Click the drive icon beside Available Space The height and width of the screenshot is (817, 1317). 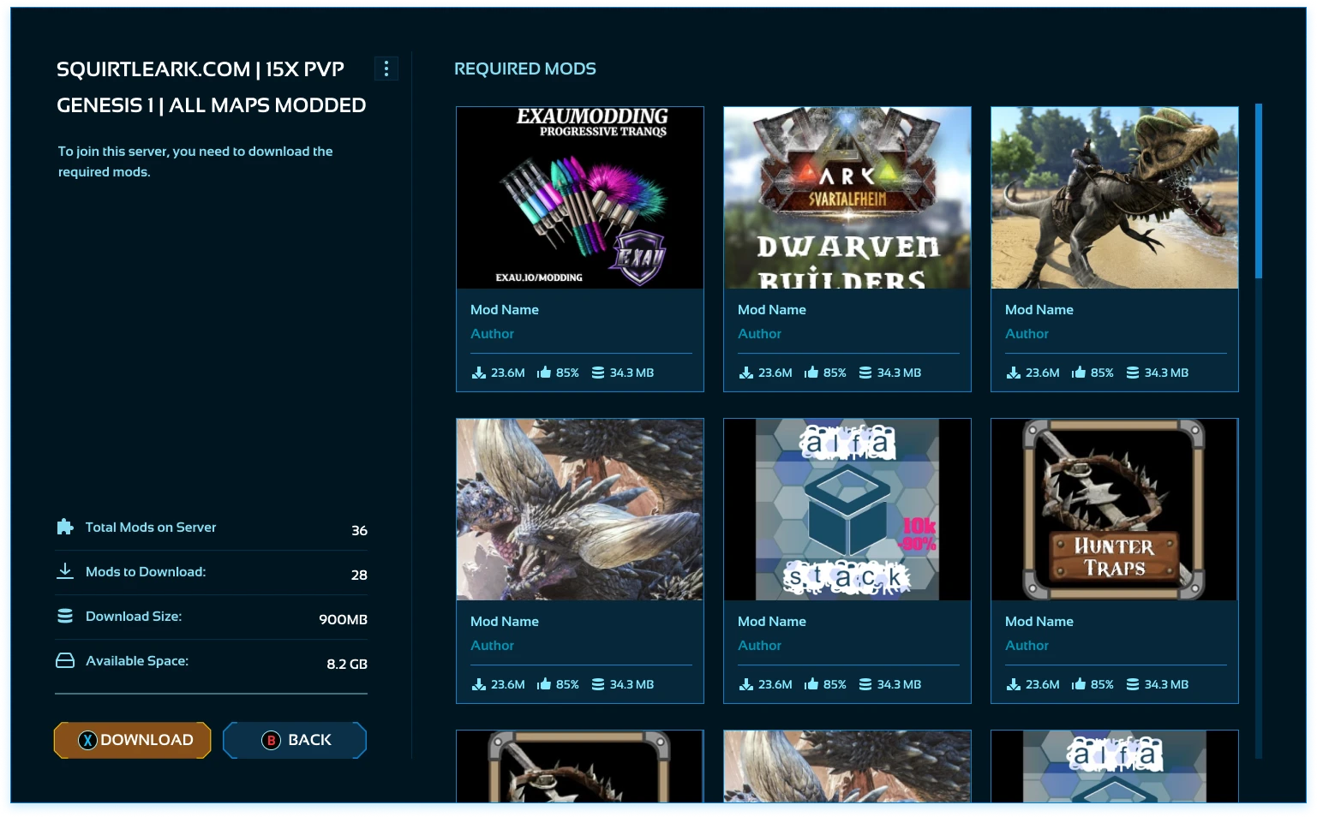pos(65,660)
